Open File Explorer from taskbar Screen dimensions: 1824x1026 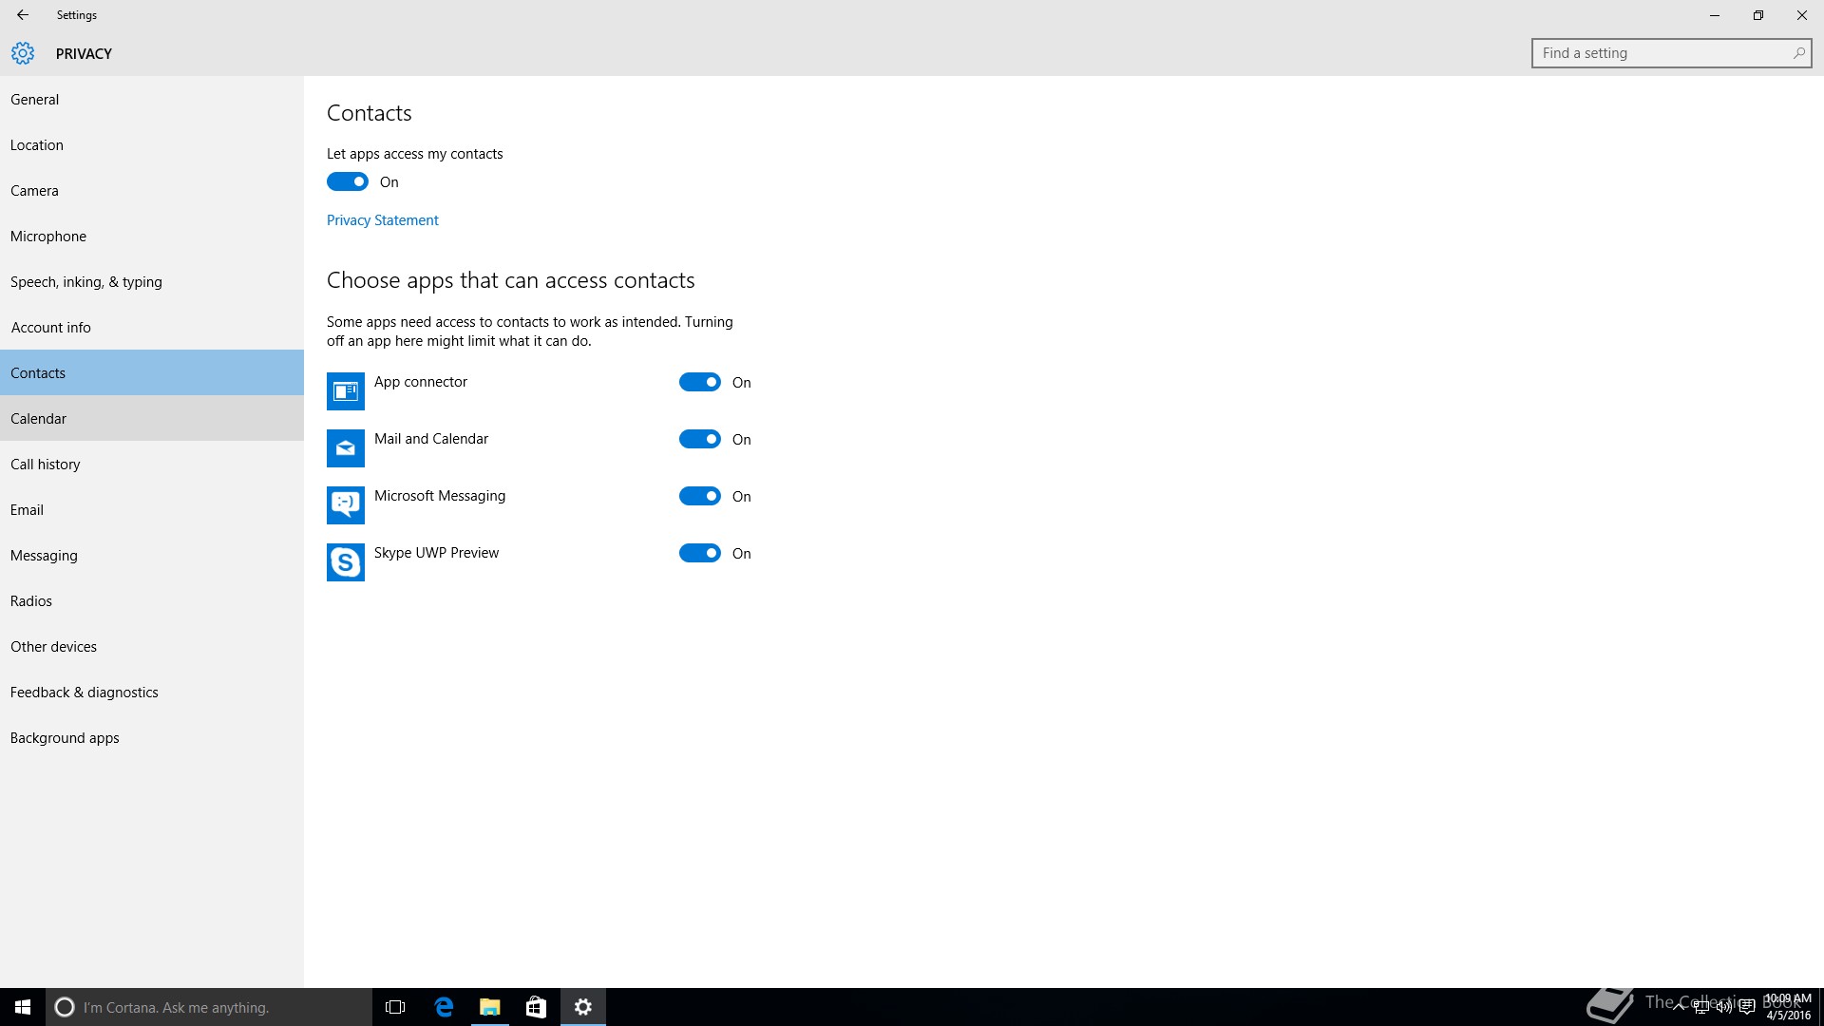pos(490,1007)
